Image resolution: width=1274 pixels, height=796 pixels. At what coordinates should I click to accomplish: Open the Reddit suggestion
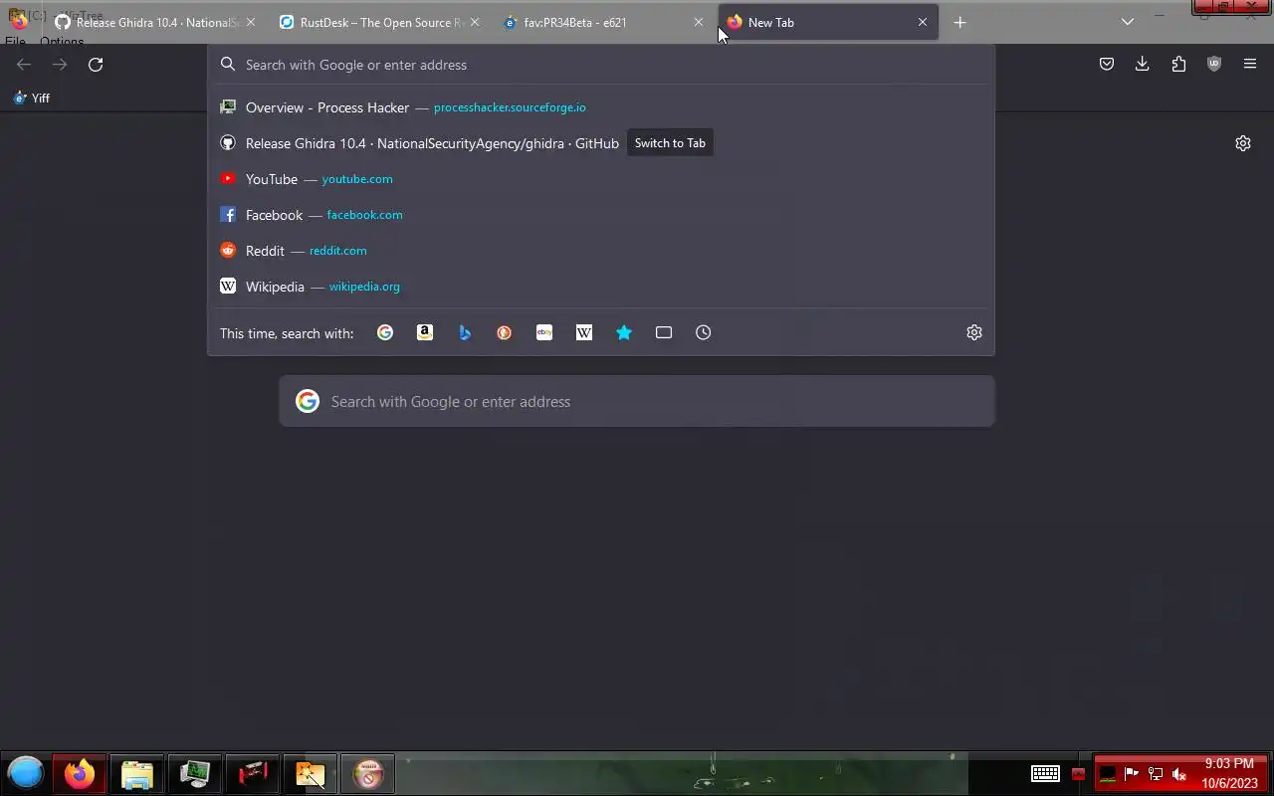pos(601,251)
